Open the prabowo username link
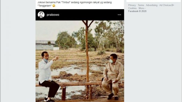 [x=53, y=15]
